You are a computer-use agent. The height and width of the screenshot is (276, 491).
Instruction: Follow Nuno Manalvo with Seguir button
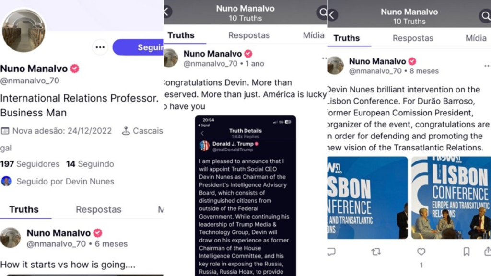tap(138, 47)
